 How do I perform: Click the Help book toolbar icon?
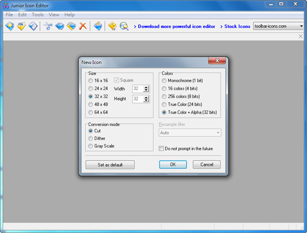113,26
